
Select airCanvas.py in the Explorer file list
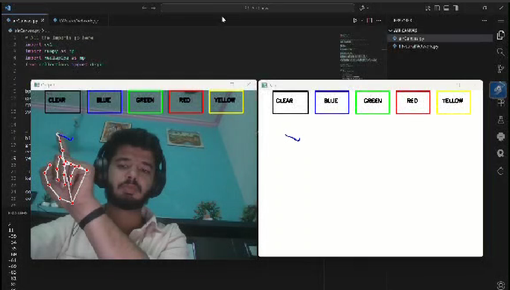[x=411, y=38]
